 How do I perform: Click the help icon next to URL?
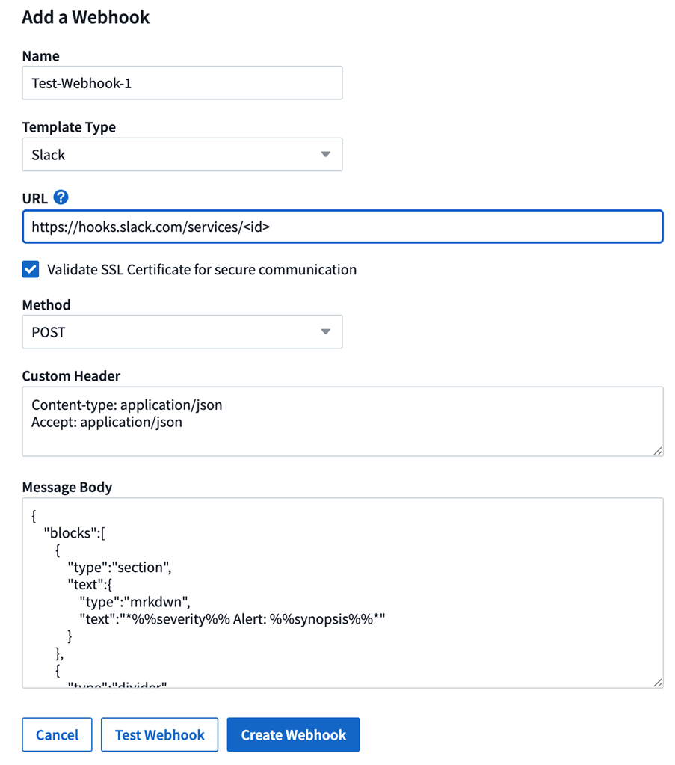pyautogui.click(x=61, y=197)
